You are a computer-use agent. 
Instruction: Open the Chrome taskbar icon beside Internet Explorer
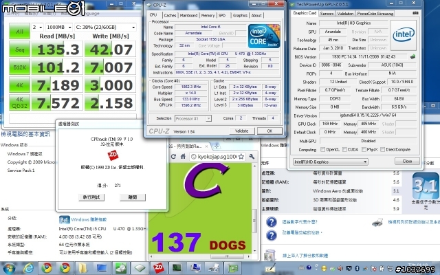click(x=47, y=268)
